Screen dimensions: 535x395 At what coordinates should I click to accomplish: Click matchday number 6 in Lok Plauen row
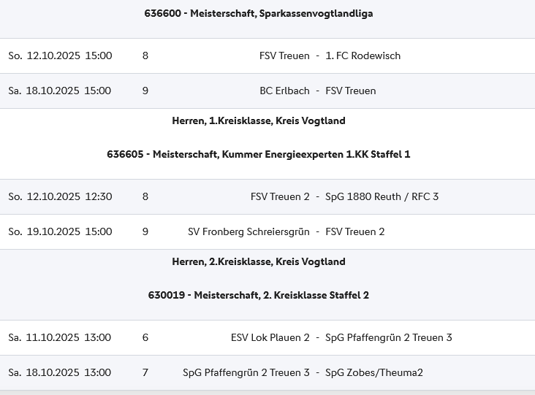coord(145,338)
